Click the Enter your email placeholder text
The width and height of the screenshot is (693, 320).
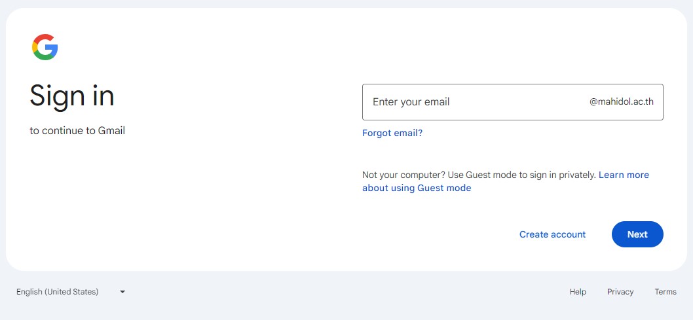pos(411,102)
